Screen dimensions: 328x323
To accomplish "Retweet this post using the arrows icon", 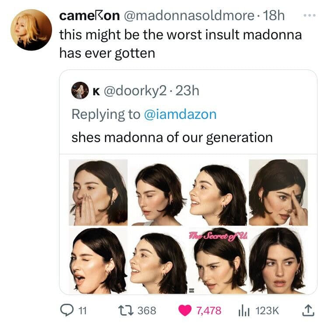I will click(124, 310).
